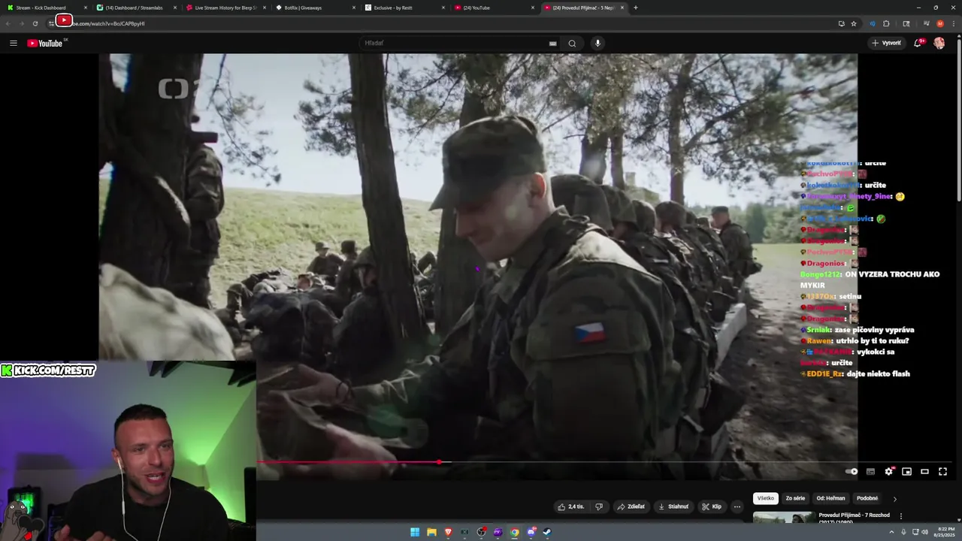Bookmark this page with the star icon
The height and width of the screenshot is (541, 962).
point(854,23)
